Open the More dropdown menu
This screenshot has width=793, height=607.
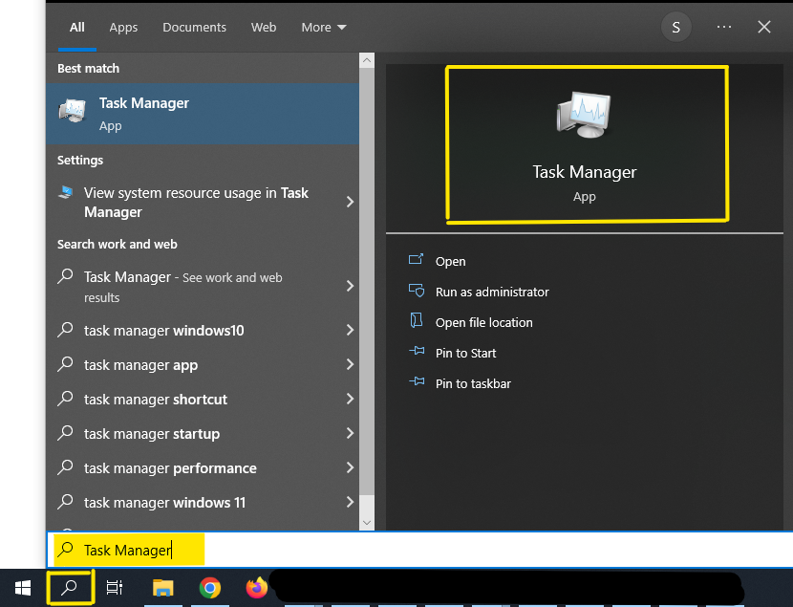point(324,28)
